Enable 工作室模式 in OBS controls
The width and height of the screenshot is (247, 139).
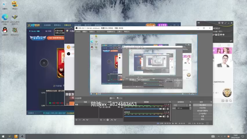pyautogui.click(x=203, y=114)
